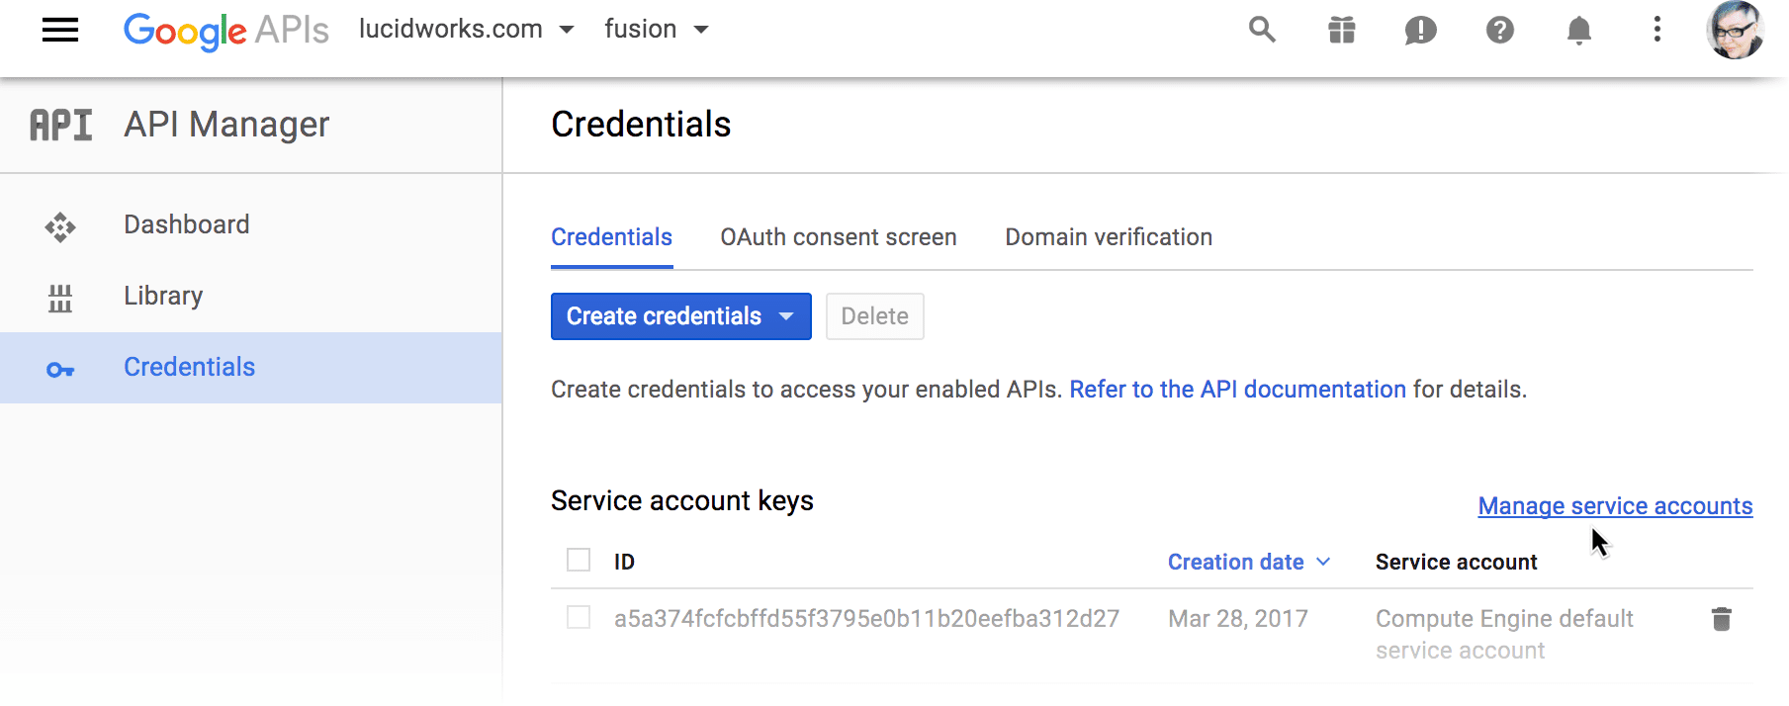
Task: Click your profile avatar
Action: click(1736, 31)
